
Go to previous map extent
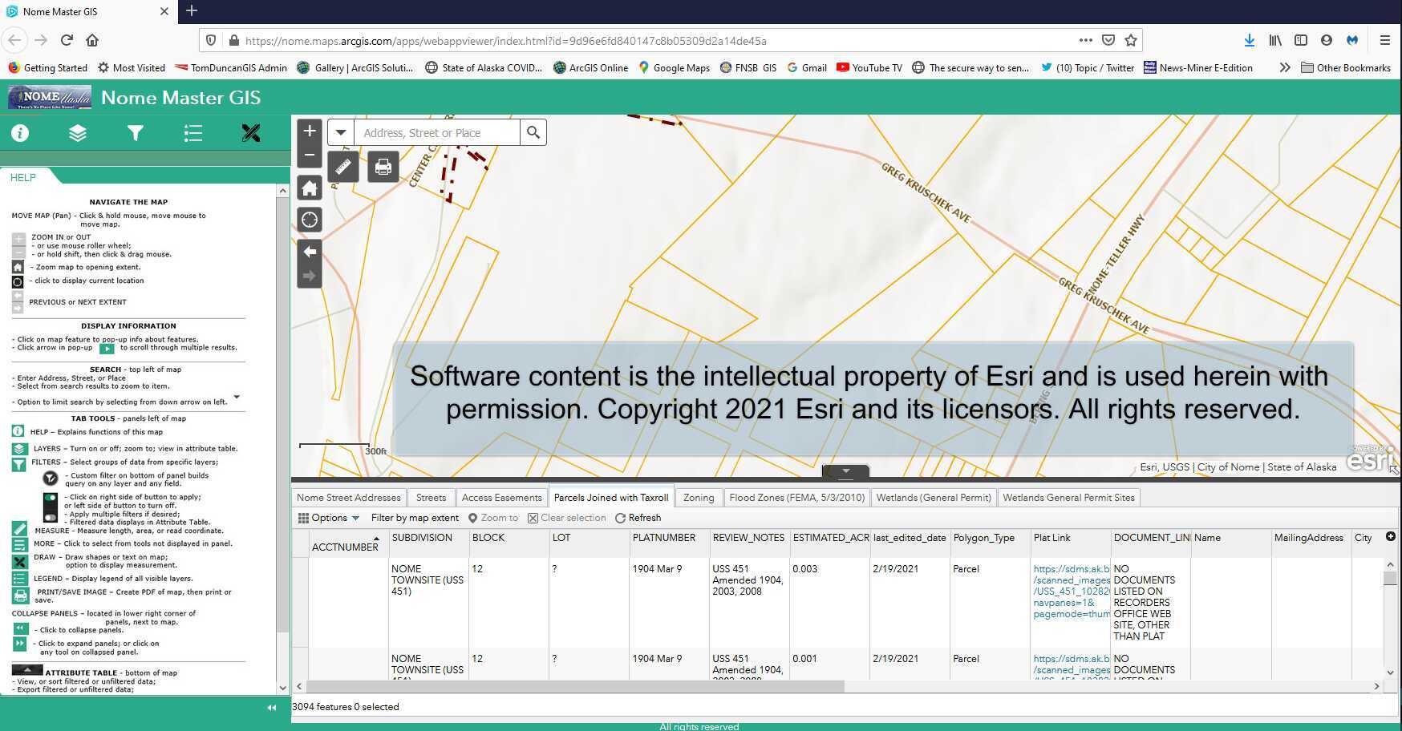pyautogui.click(x=310, y=252)
